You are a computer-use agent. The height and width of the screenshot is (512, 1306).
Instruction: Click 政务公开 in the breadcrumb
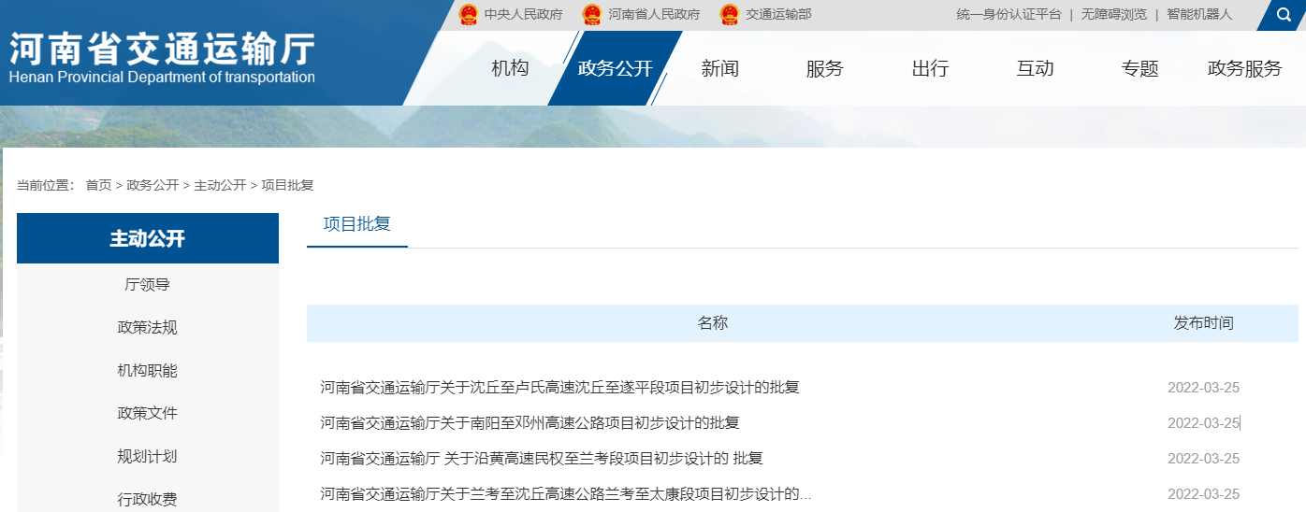[152, 185]
